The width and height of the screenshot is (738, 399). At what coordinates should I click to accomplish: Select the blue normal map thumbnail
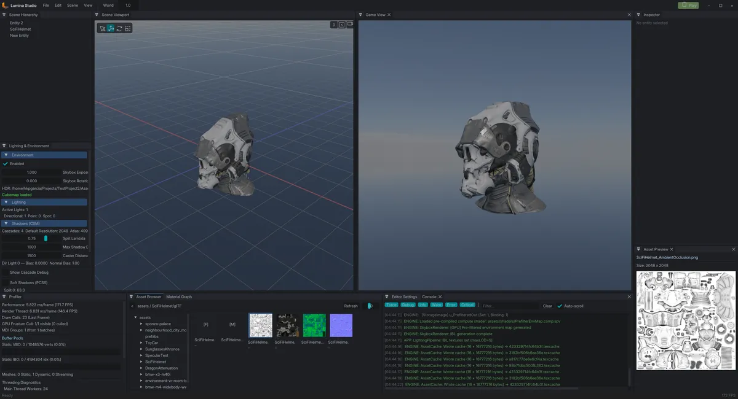point(341,326)
